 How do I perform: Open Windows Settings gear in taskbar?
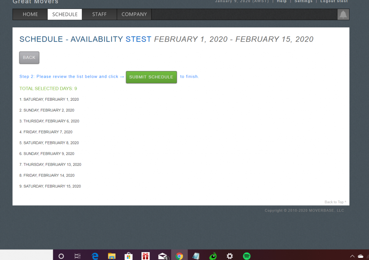click(x=230, y=256)
